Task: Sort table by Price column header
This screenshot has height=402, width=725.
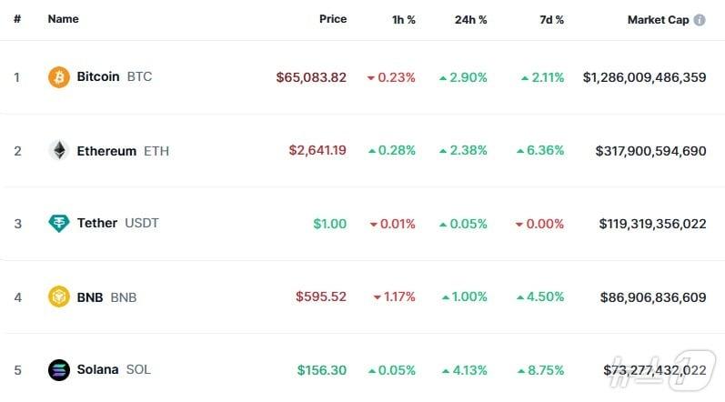Action: tap(333, 19)
